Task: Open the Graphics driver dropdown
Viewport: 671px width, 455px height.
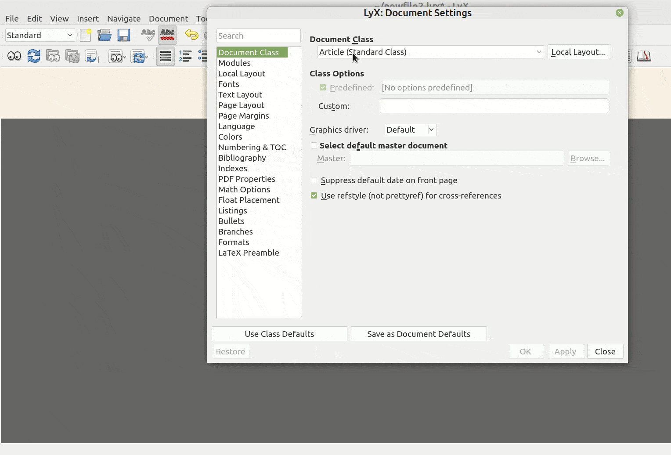Action: [x=410, y=130]
